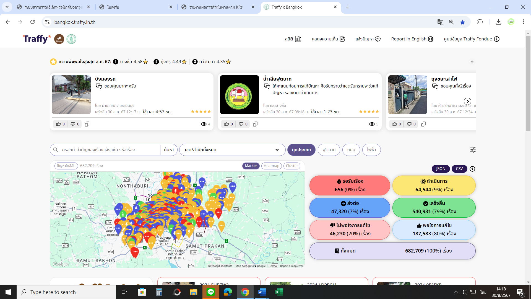Click the next arrow on report carousel

467,101
